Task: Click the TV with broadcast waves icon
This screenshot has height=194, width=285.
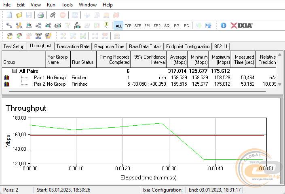Action: [58, 25]
